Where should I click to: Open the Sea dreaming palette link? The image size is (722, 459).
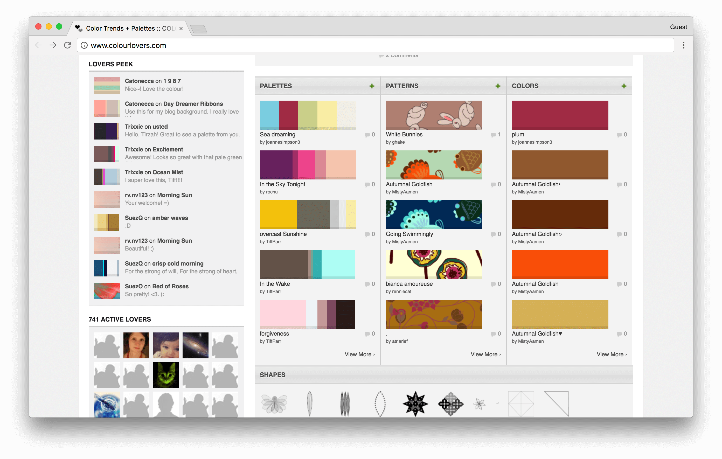(x=277, y=135)
